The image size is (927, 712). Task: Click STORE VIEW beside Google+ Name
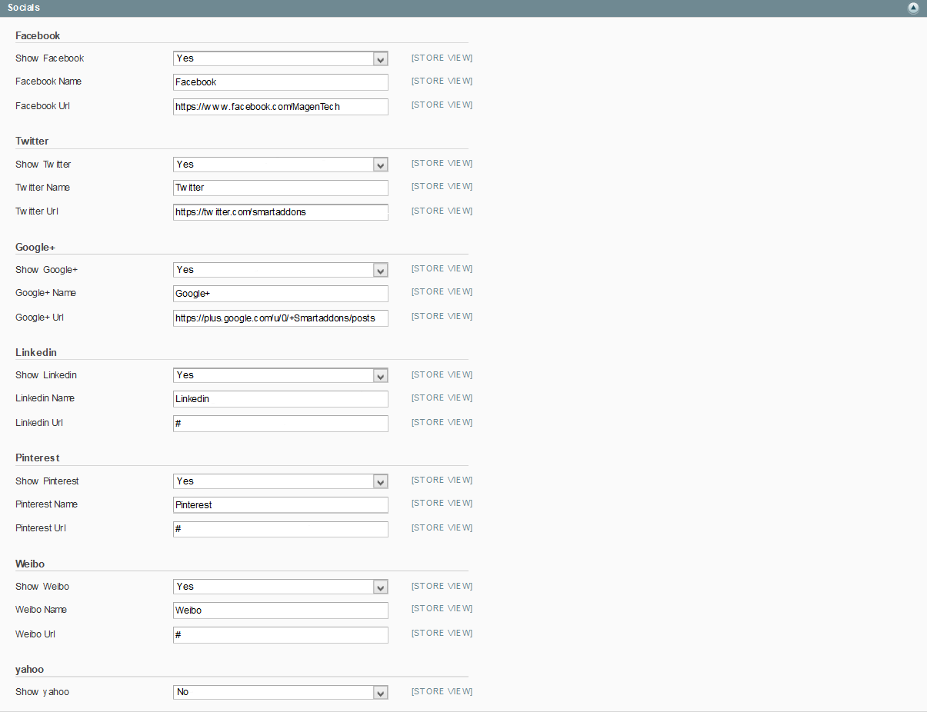pyautogui.click(x=442, y=291)
